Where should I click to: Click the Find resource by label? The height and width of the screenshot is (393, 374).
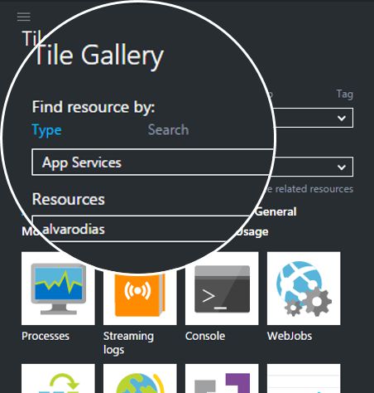pyautogui.click(x=93, y=107)
